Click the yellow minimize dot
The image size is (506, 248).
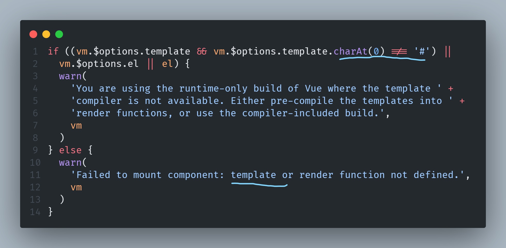(46, 34)
